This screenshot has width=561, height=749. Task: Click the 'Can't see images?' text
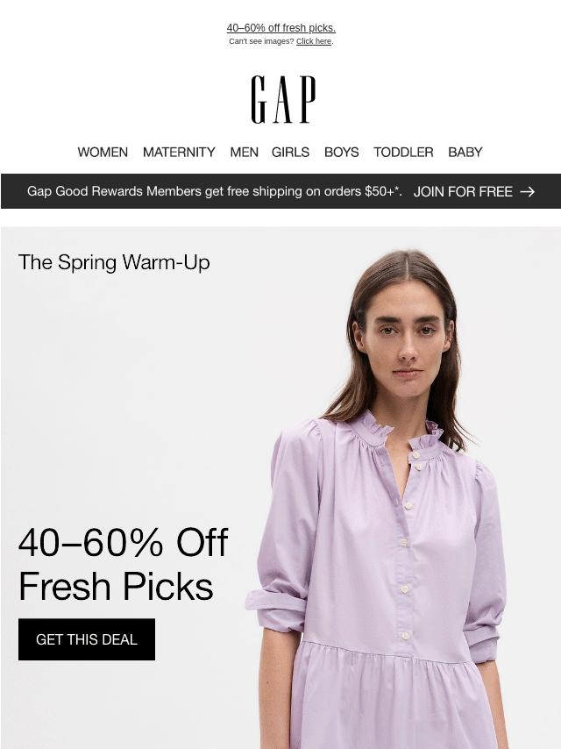click(x=261, y=41)
